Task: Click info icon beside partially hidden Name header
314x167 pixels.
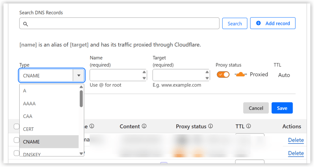Action: coord(92,126)
